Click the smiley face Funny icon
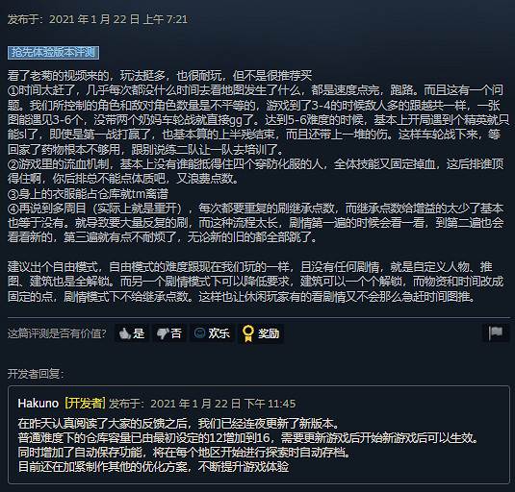 pos(199,333)
